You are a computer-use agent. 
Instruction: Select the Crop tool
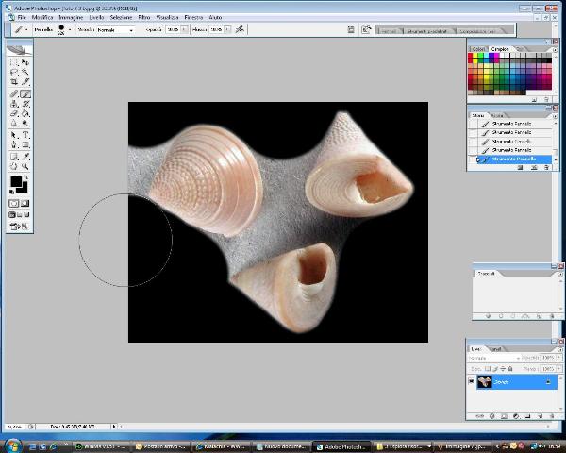(14, 83)
